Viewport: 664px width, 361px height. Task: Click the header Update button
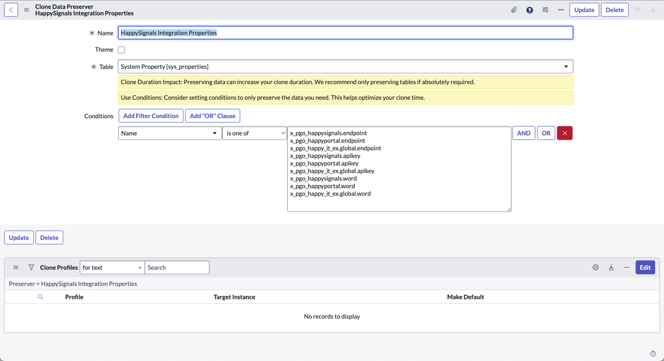click(584, 10)
